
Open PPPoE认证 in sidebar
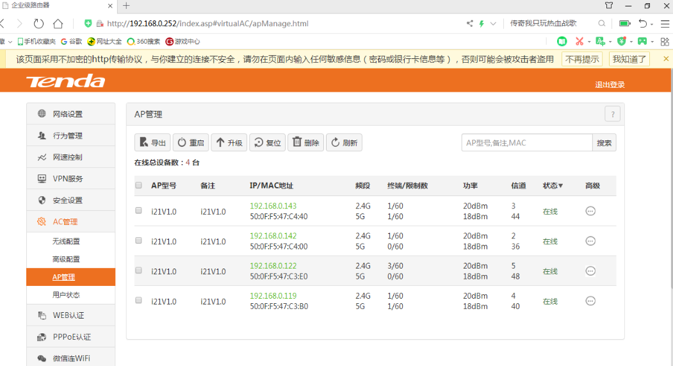coord(71,337)
